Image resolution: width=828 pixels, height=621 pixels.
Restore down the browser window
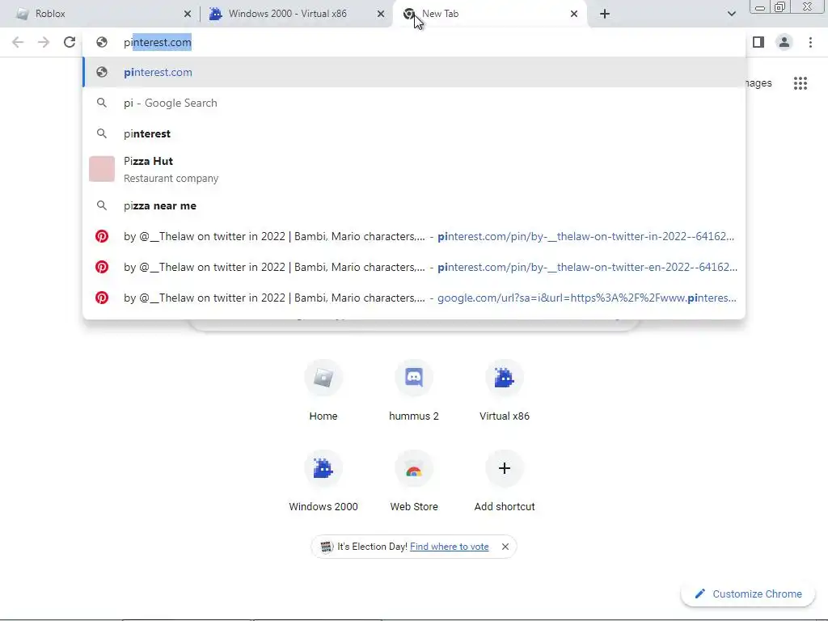779,6
